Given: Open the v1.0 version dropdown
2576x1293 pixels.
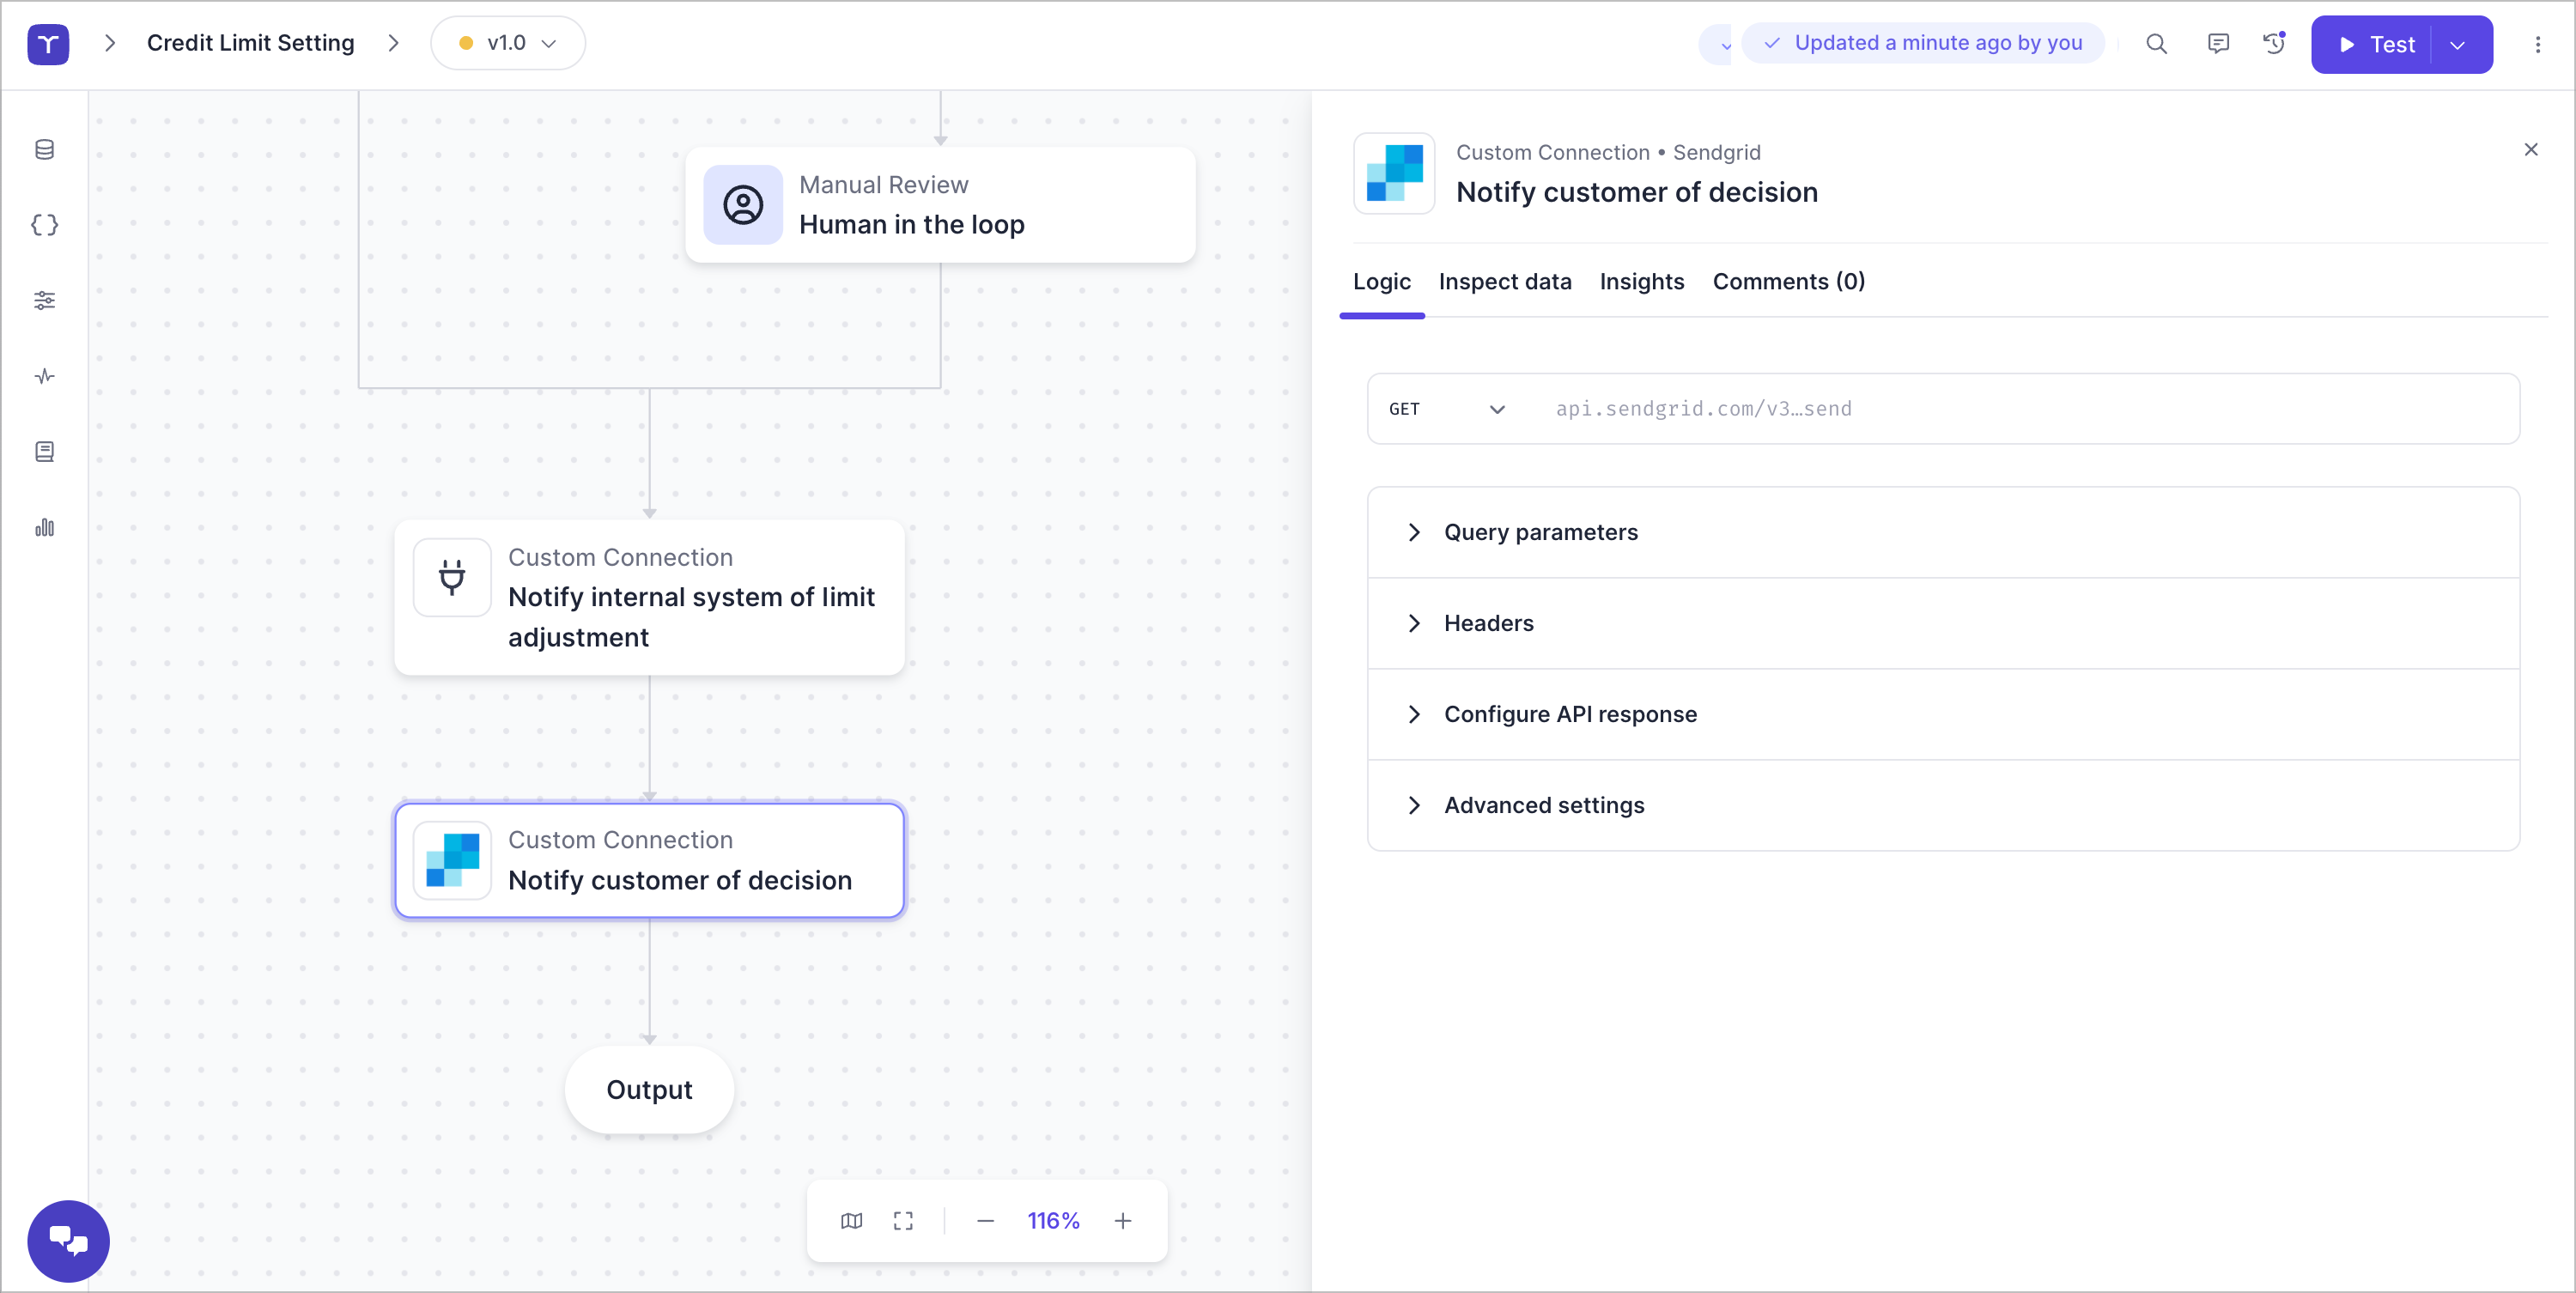Looking at the screenshot, I should point(508,44).
